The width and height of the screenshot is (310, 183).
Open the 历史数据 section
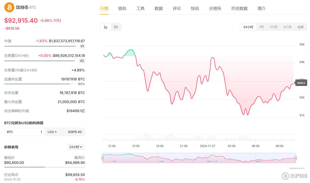tap(239, 8)
